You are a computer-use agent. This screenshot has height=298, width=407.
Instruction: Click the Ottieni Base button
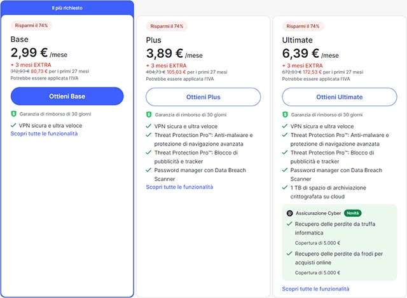pyautogui.click(x=67, y=96)
